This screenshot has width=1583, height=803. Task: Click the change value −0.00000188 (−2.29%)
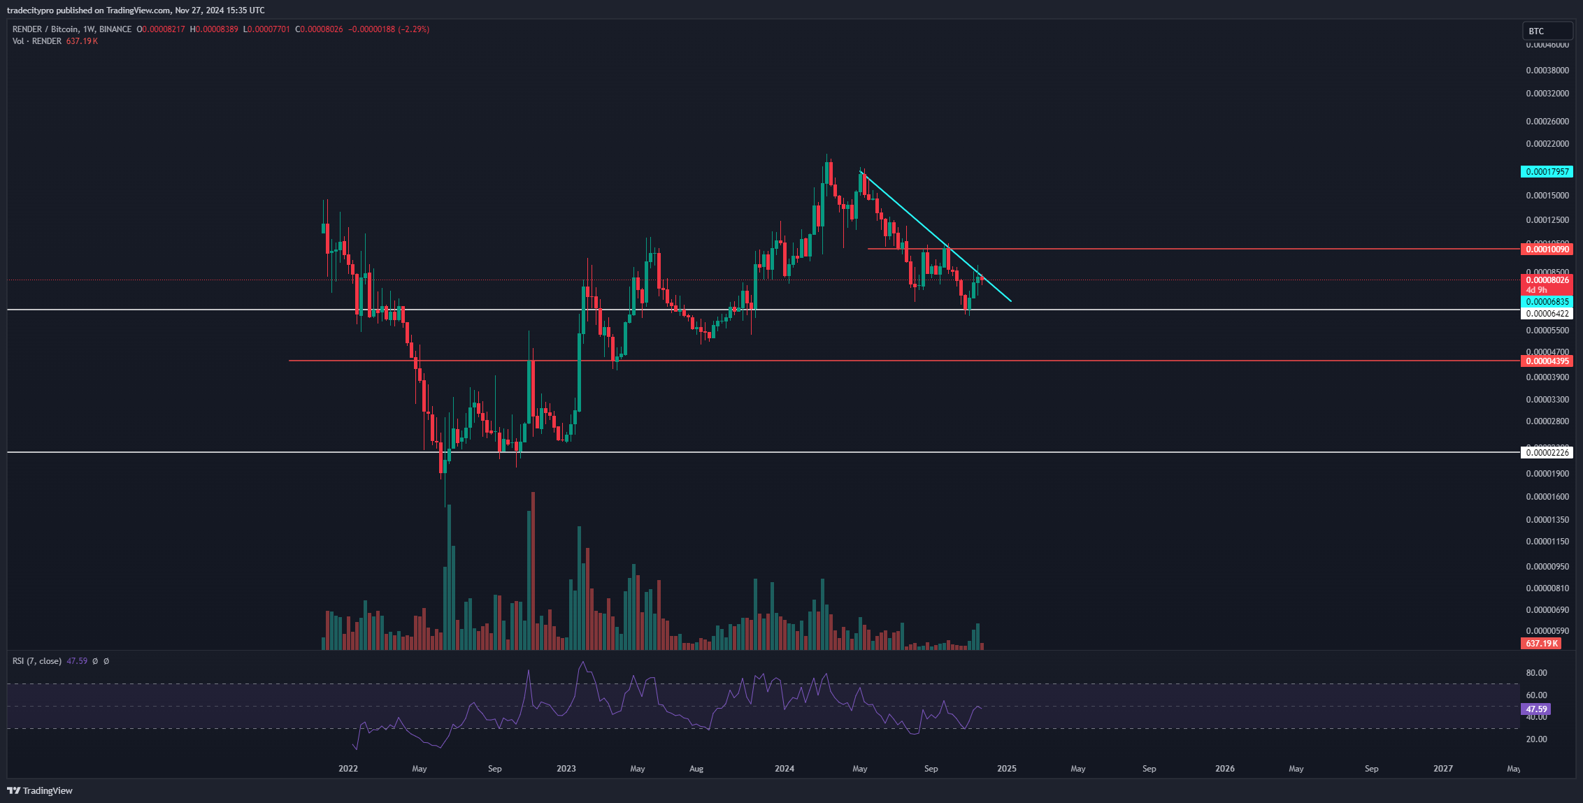389,29
